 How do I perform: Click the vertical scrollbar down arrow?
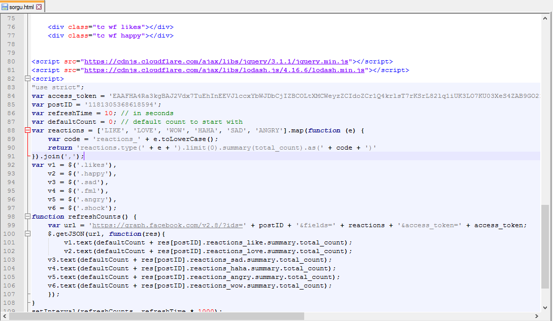coord(546,307)
